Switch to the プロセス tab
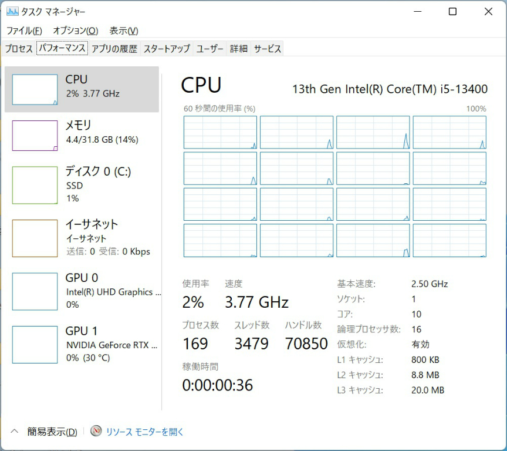The height and width of the screenshot is (451, 507). 19,49
